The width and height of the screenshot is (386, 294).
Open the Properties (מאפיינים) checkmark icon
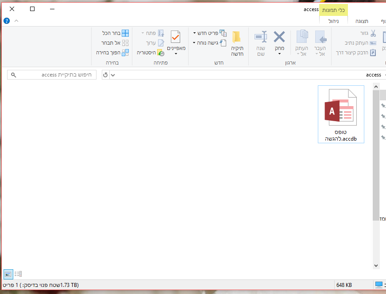point(176,37)
